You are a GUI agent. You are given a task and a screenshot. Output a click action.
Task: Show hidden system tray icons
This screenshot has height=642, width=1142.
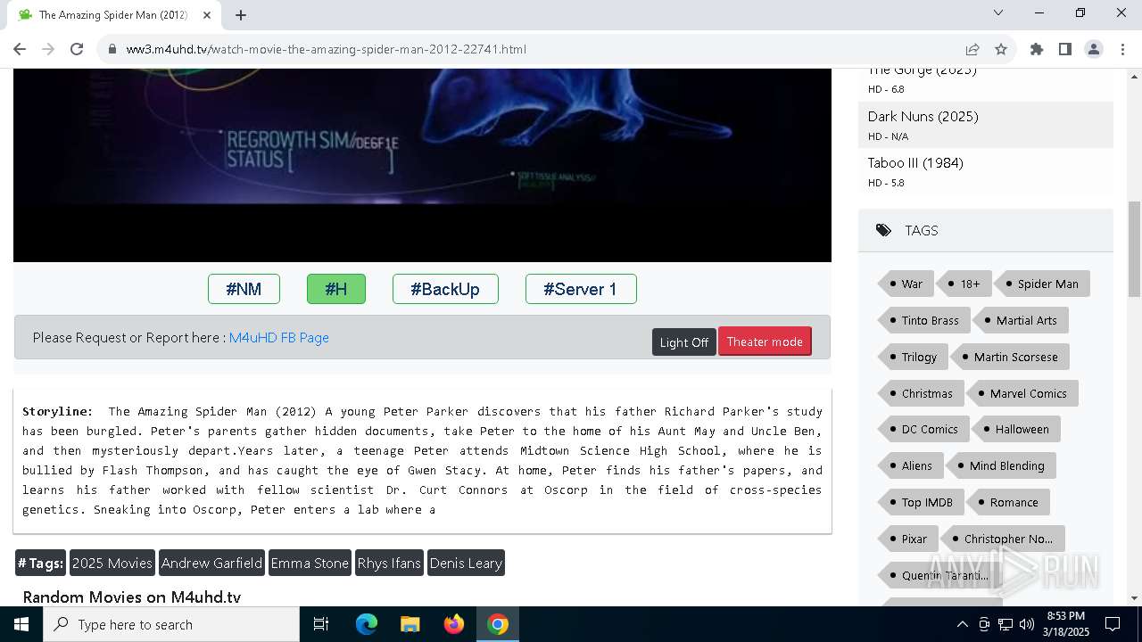click(x=962, y=624)
